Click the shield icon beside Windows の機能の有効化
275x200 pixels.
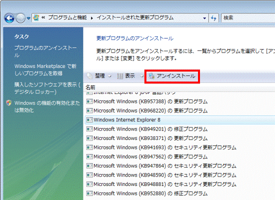pos(8,103)
